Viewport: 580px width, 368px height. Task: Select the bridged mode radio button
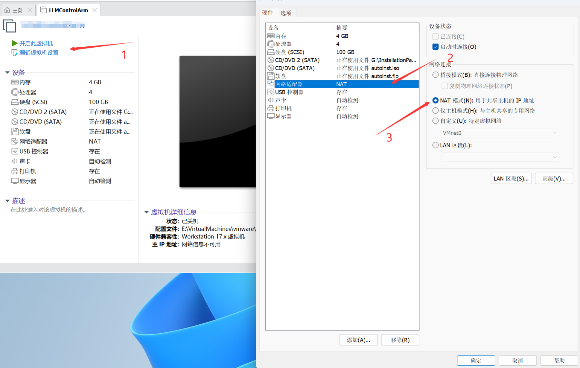[436, 75]
